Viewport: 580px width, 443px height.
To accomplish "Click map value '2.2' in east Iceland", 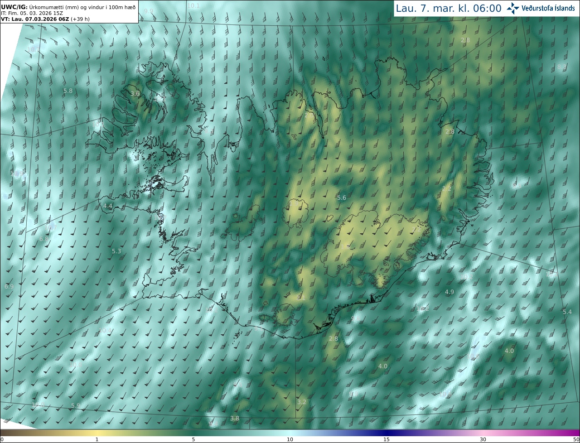I will (447, 188).
